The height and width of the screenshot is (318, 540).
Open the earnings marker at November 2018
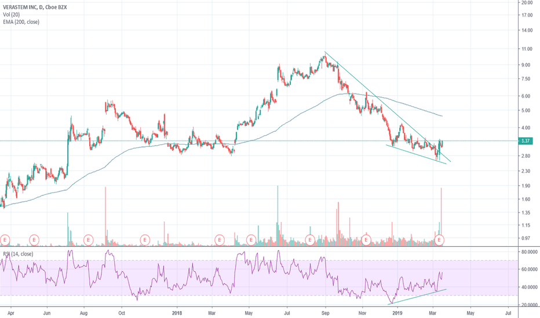(x=366, y=239)
